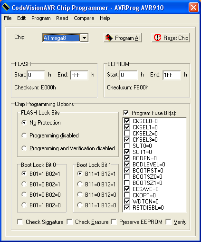
Task: Enable the Verify checkbox
Action: tap(168, 222)
